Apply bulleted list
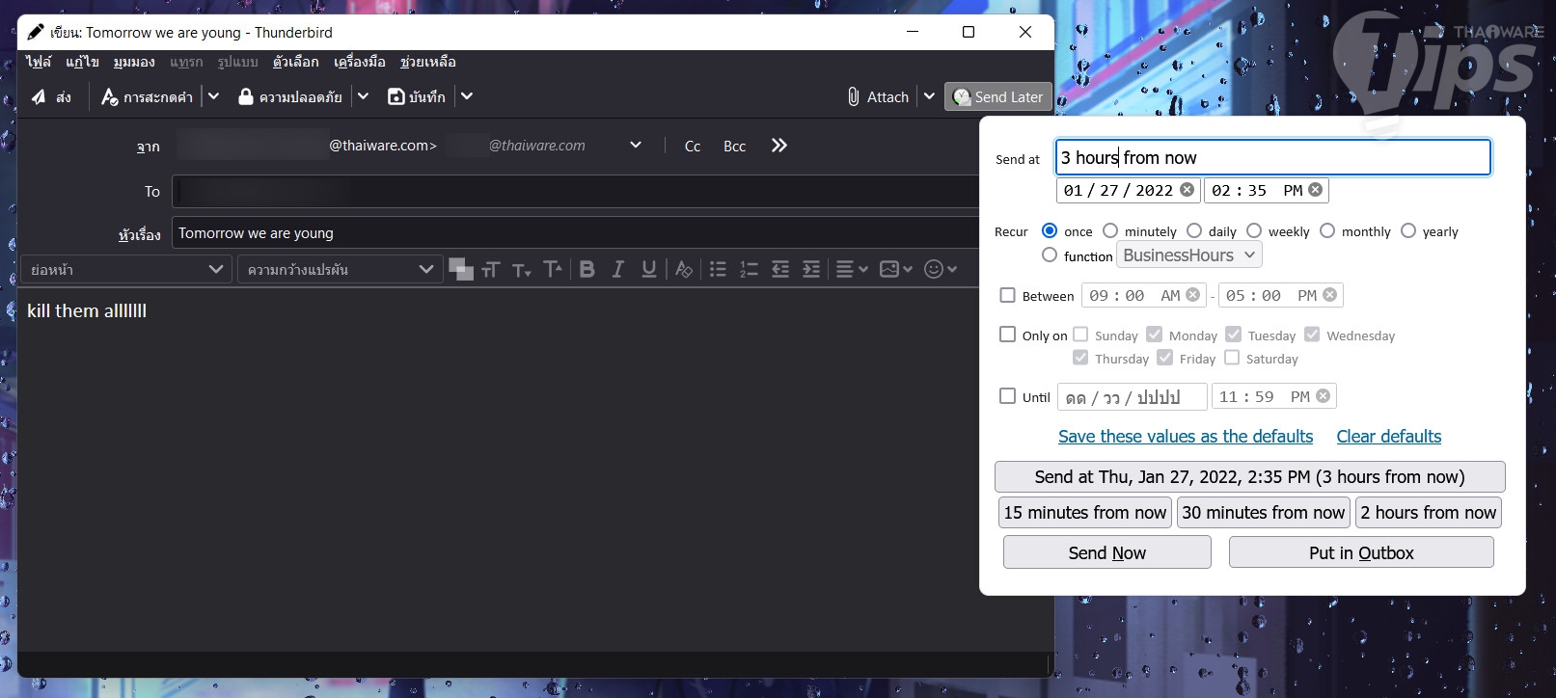Image resolution: width=1556 pixels, height=698 pixels. (718, 269)
